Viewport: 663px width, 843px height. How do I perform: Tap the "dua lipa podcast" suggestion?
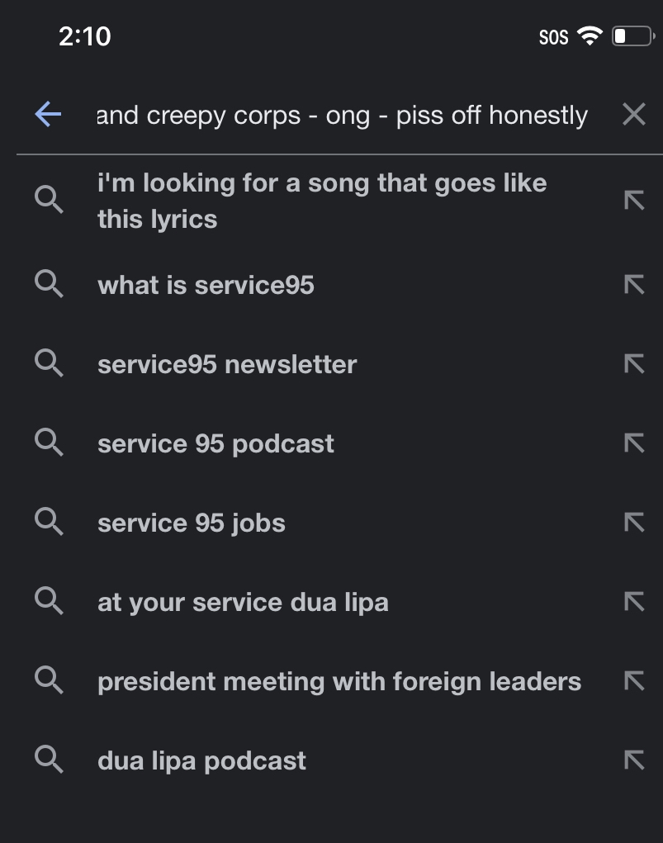(x=201, y=761)
